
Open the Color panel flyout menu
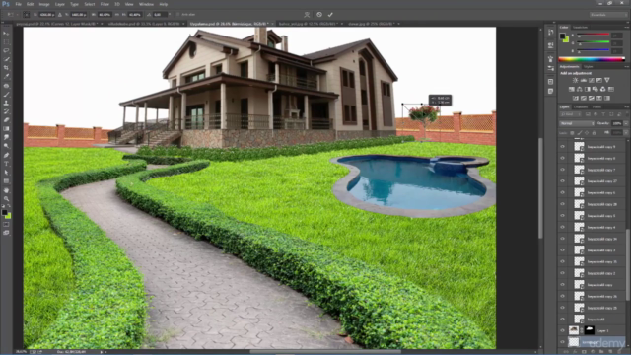tap(626, 28)
